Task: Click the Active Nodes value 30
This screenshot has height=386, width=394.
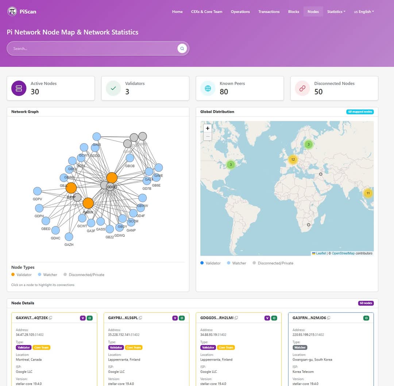Action: click(35, 92)
